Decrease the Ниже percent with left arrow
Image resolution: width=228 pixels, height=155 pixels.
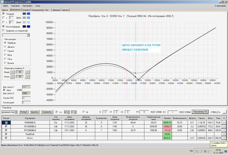coord(12,77)
